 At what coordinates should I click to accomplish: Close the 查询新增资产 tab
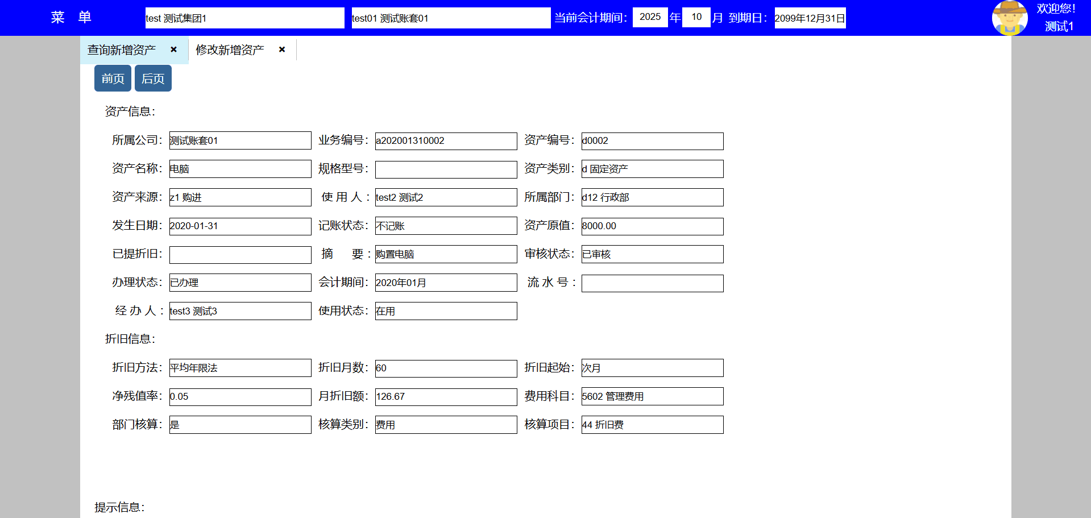click(x=174, y=49)
